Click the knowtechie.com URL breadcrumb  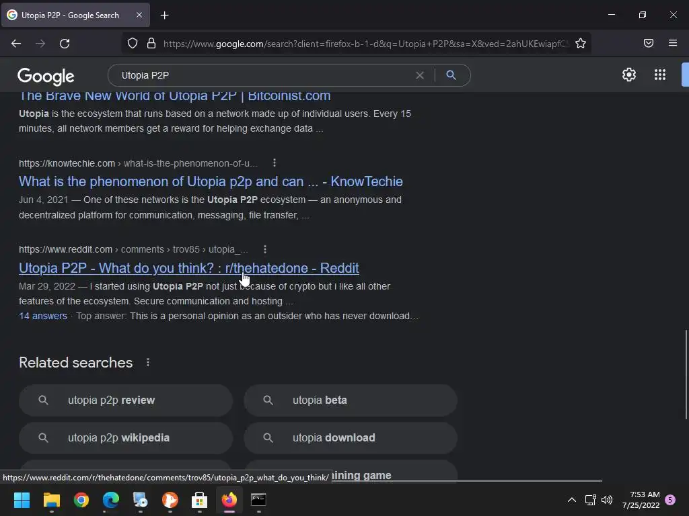coord(138,163)
